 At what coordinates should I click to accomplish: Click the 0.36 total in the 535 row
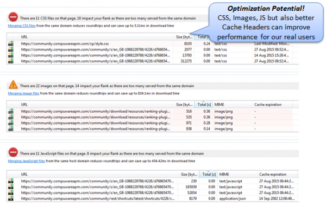pos(206,117)
